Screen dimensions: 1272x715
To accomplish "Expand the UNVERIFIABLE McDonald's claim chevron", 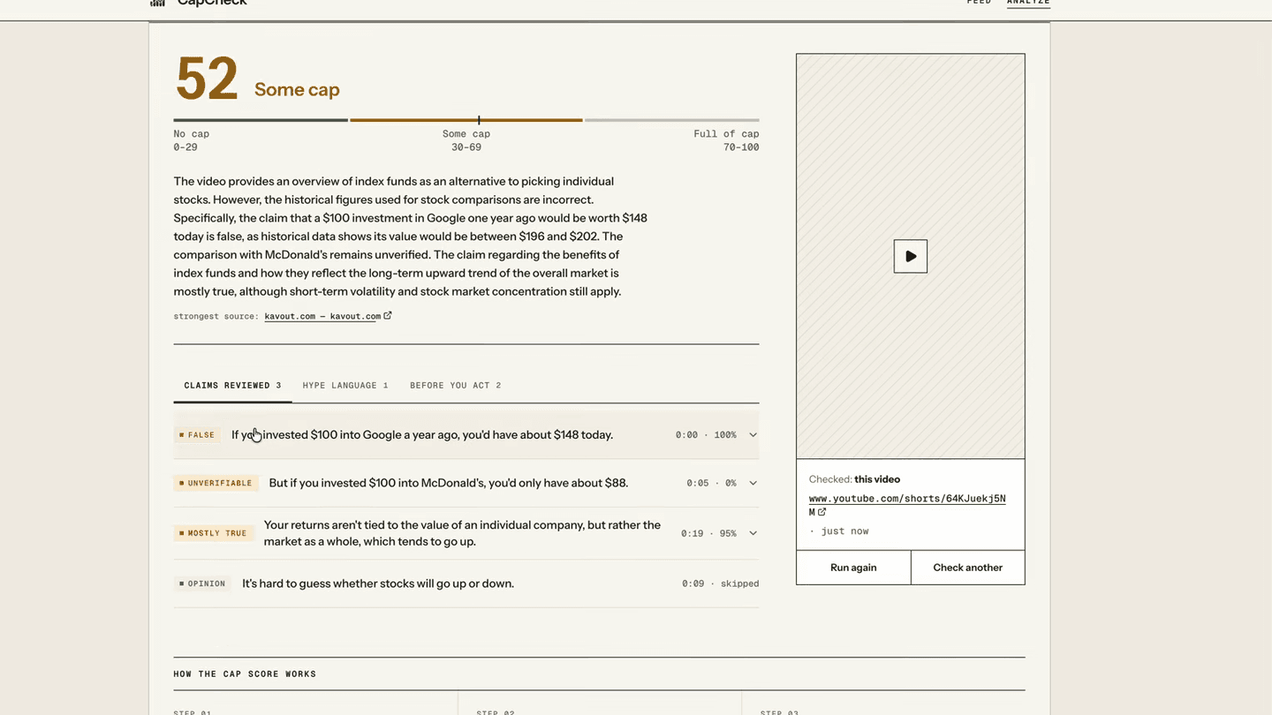I will [753, 483].
